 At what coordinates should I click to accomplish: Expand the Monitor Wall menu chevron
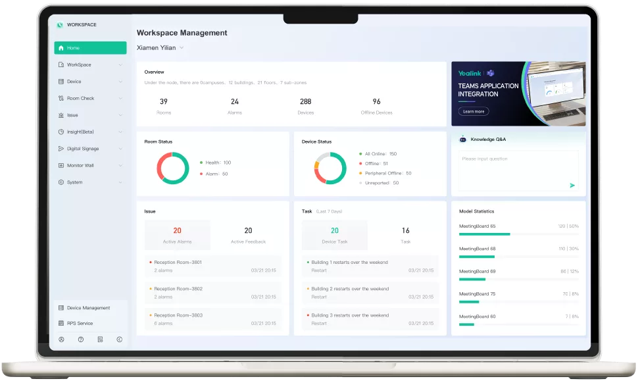pos(120,165)
